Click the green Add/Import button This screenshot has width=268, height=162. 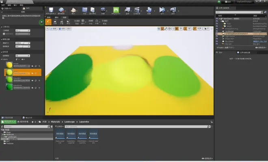(9, 122)
